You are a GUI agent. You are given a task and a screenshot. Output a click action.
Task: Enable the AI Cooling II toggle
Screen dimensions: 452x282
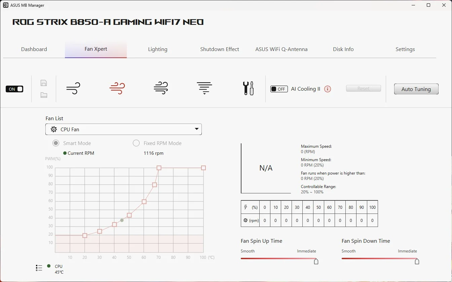point(279,89)
